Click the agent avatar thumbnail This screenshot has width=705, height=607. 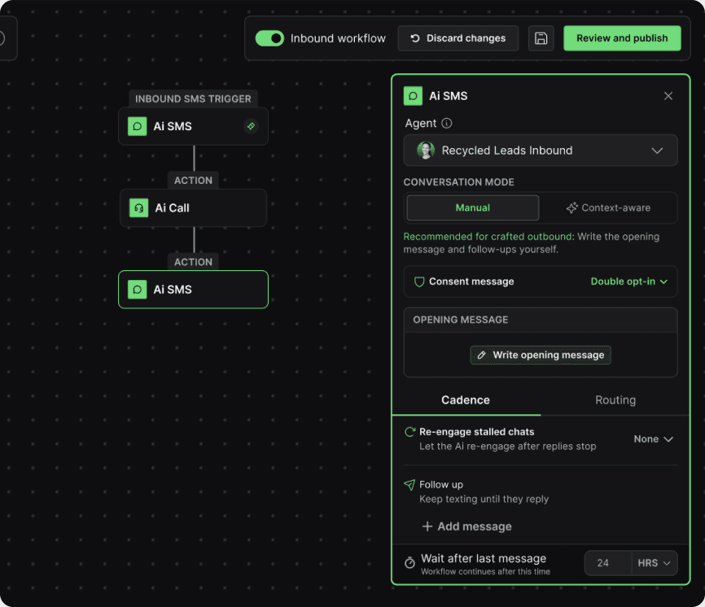click(x=425, y=151)
